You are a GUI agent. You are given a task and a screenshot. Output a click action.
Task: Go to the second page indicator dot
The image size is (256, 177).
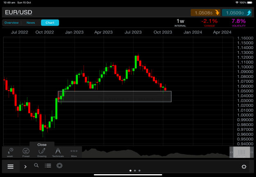[135, 170]
